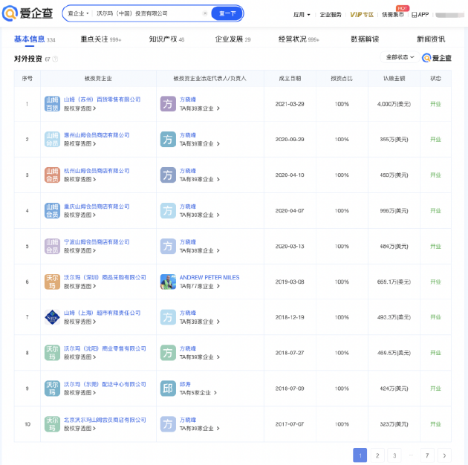Click the 山姆百货 logo in row 1
This screenshot has width=468, height=465.
point(52,104)
